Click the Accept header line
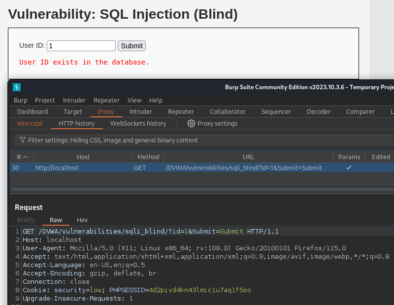The image size is (394, 305). 206,257
